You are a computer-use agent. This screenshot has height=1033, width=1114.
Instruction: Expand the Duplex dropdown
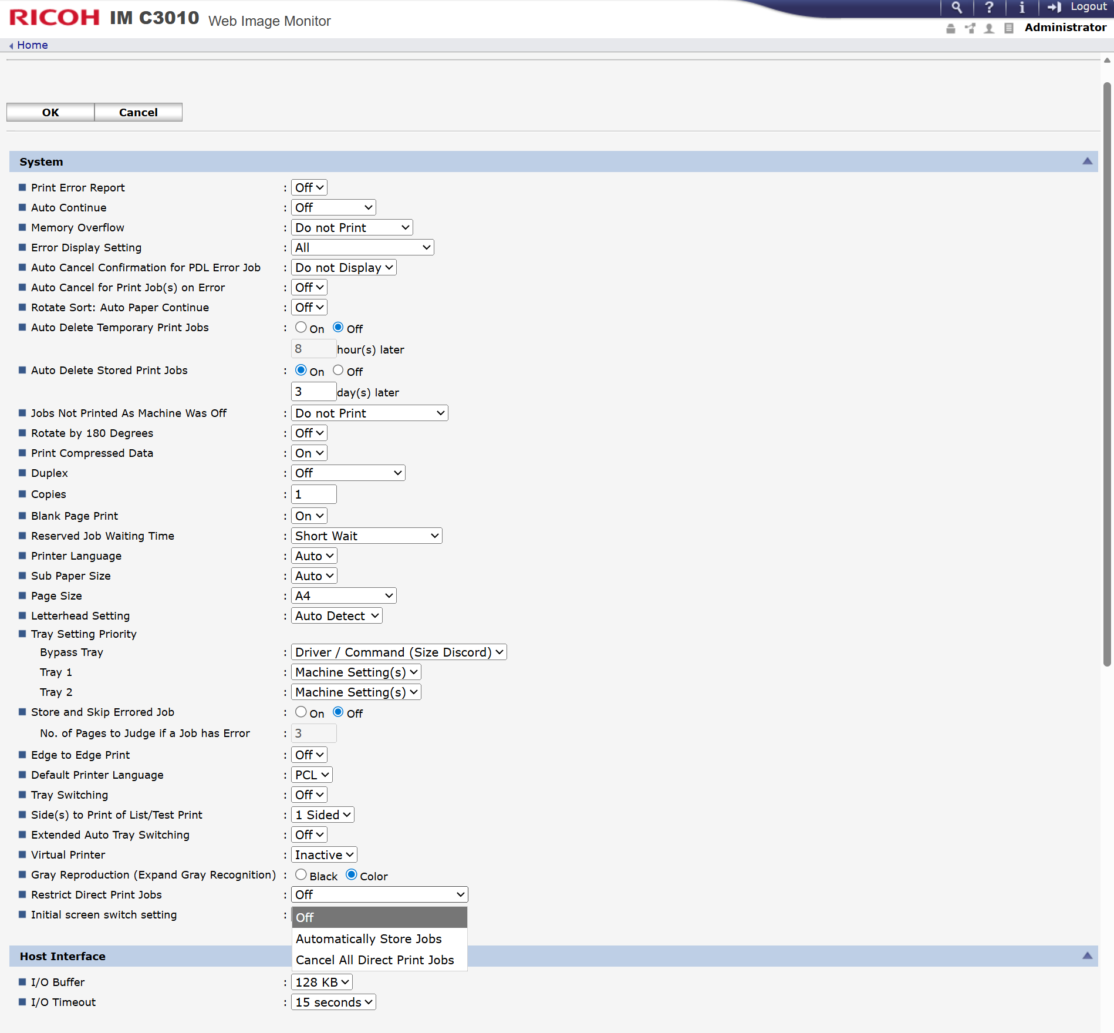click(x=348, y=473)
